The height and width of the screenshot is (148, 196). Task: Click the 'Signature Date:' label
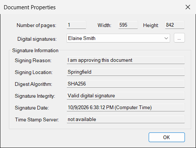(32, 108)
